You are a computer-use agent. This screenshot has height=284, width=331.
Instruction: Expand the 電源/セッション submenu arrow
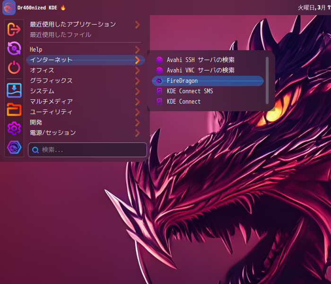click(x=138, y=133)
